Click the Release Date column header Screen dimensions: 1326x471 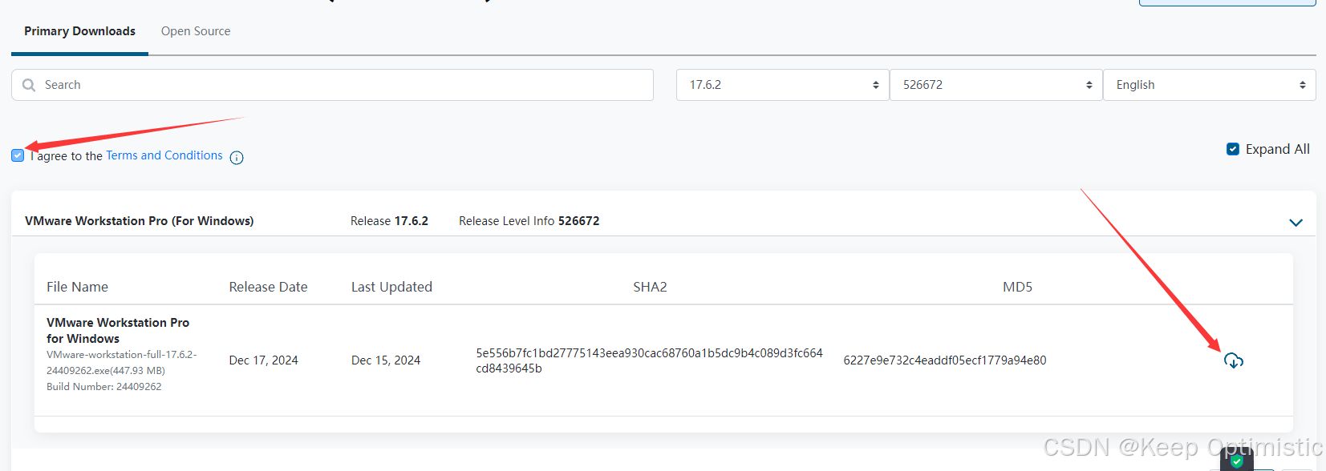tap(268, 287)
